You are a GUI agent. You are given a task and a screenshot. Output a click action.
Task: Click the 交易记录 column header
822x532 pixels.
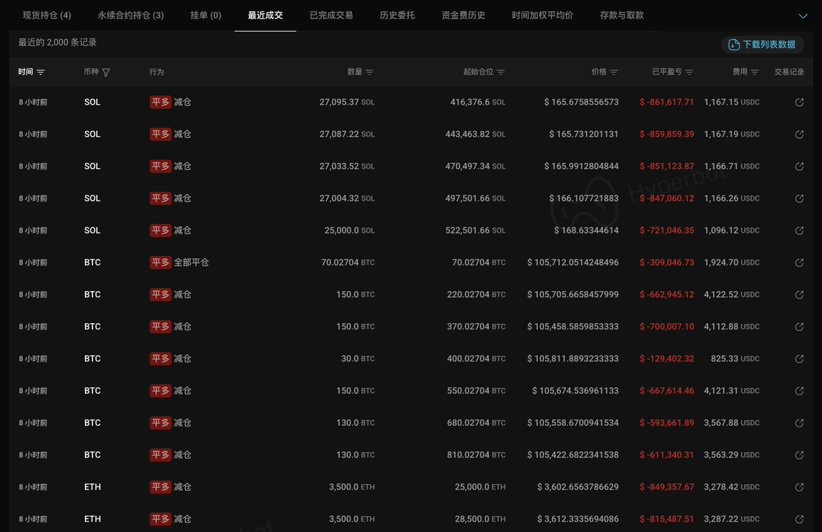[x=789, y=72]
